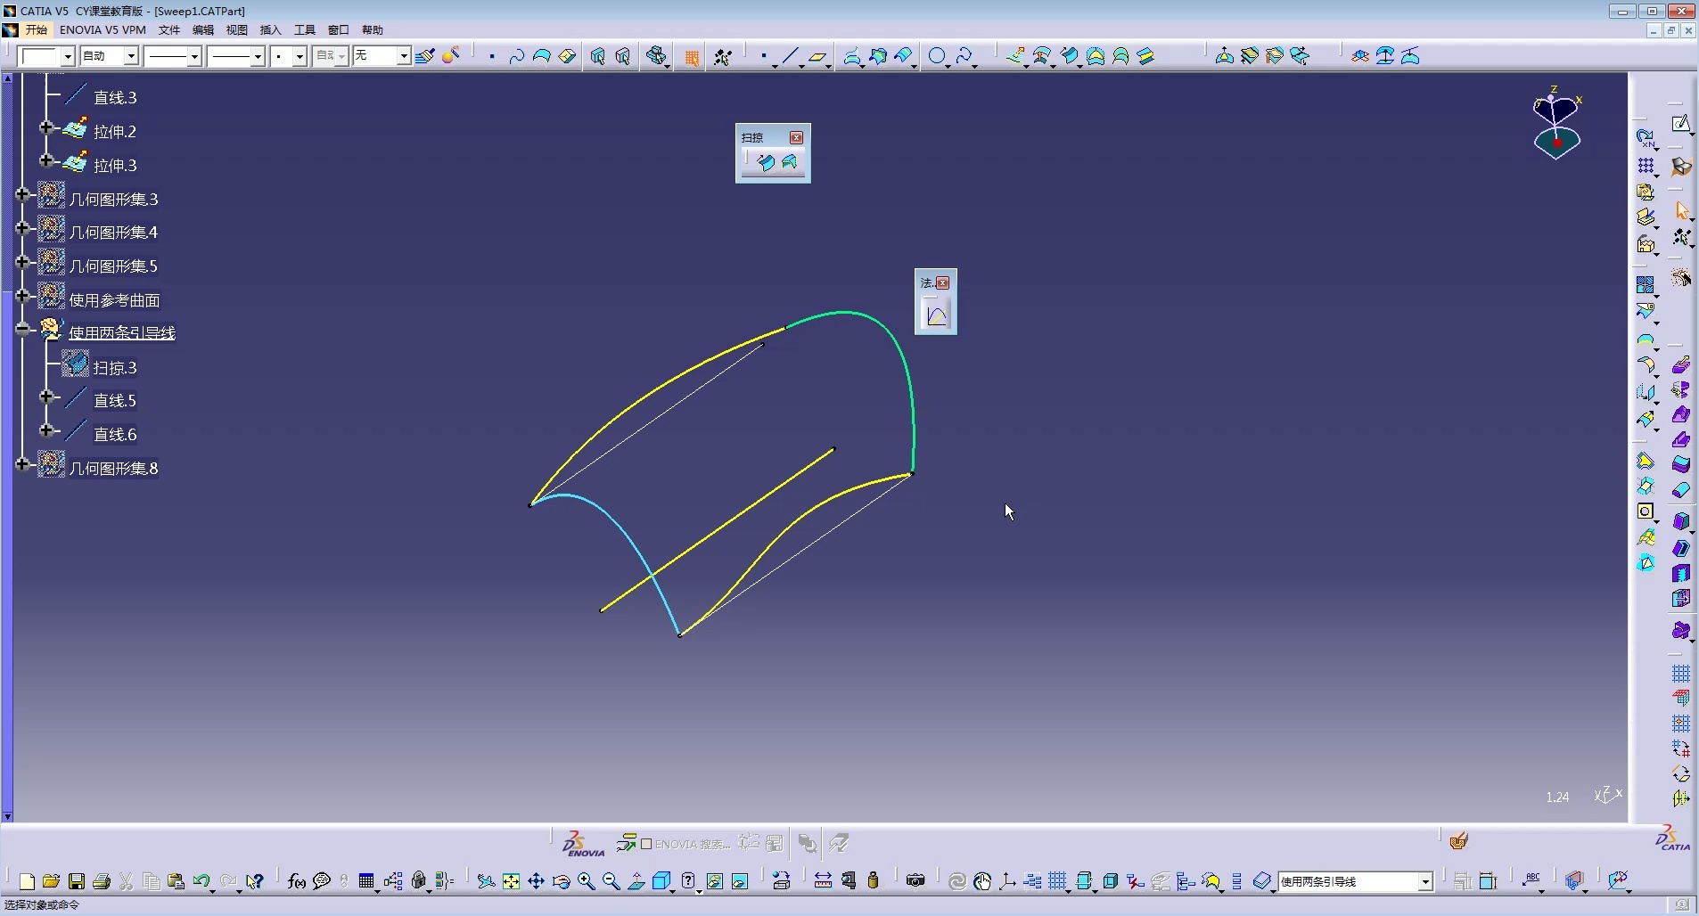This screenshot has height=916, width=1699.
Task: Select the first sweep icon in 扫掠 toolbar
Action: 764,162
